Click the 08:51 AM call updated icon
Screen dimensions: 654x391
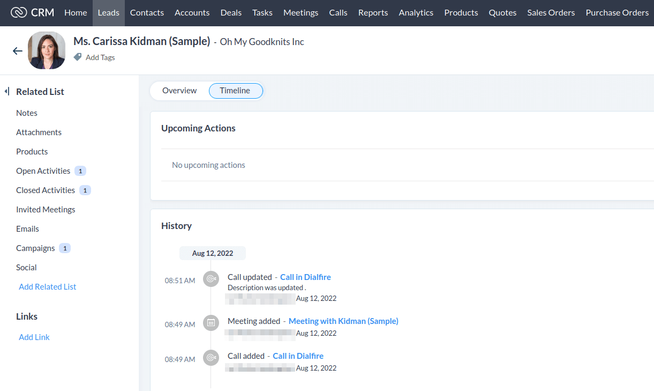pos(211,278)
